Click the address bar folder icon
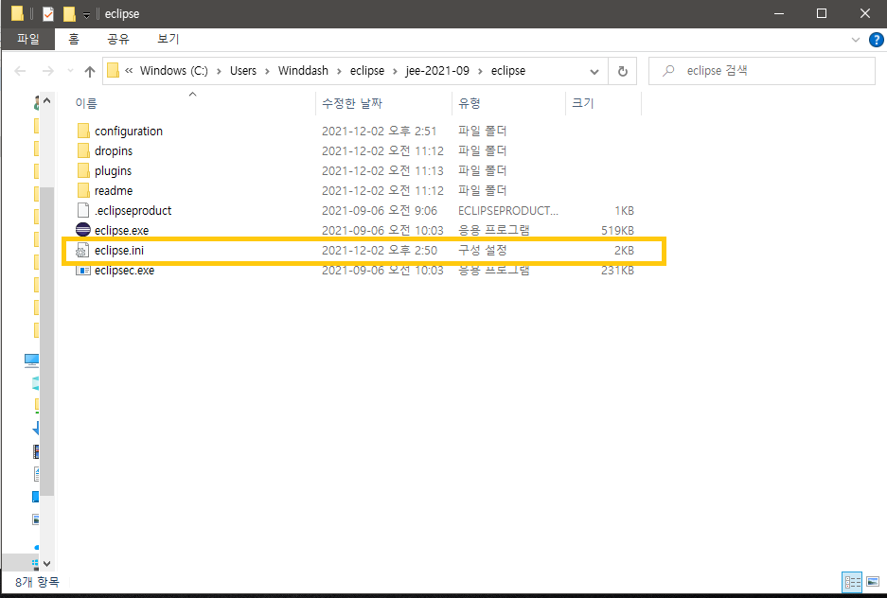The width and height of the screenshot is (887, 598). (x=114, y=71)
